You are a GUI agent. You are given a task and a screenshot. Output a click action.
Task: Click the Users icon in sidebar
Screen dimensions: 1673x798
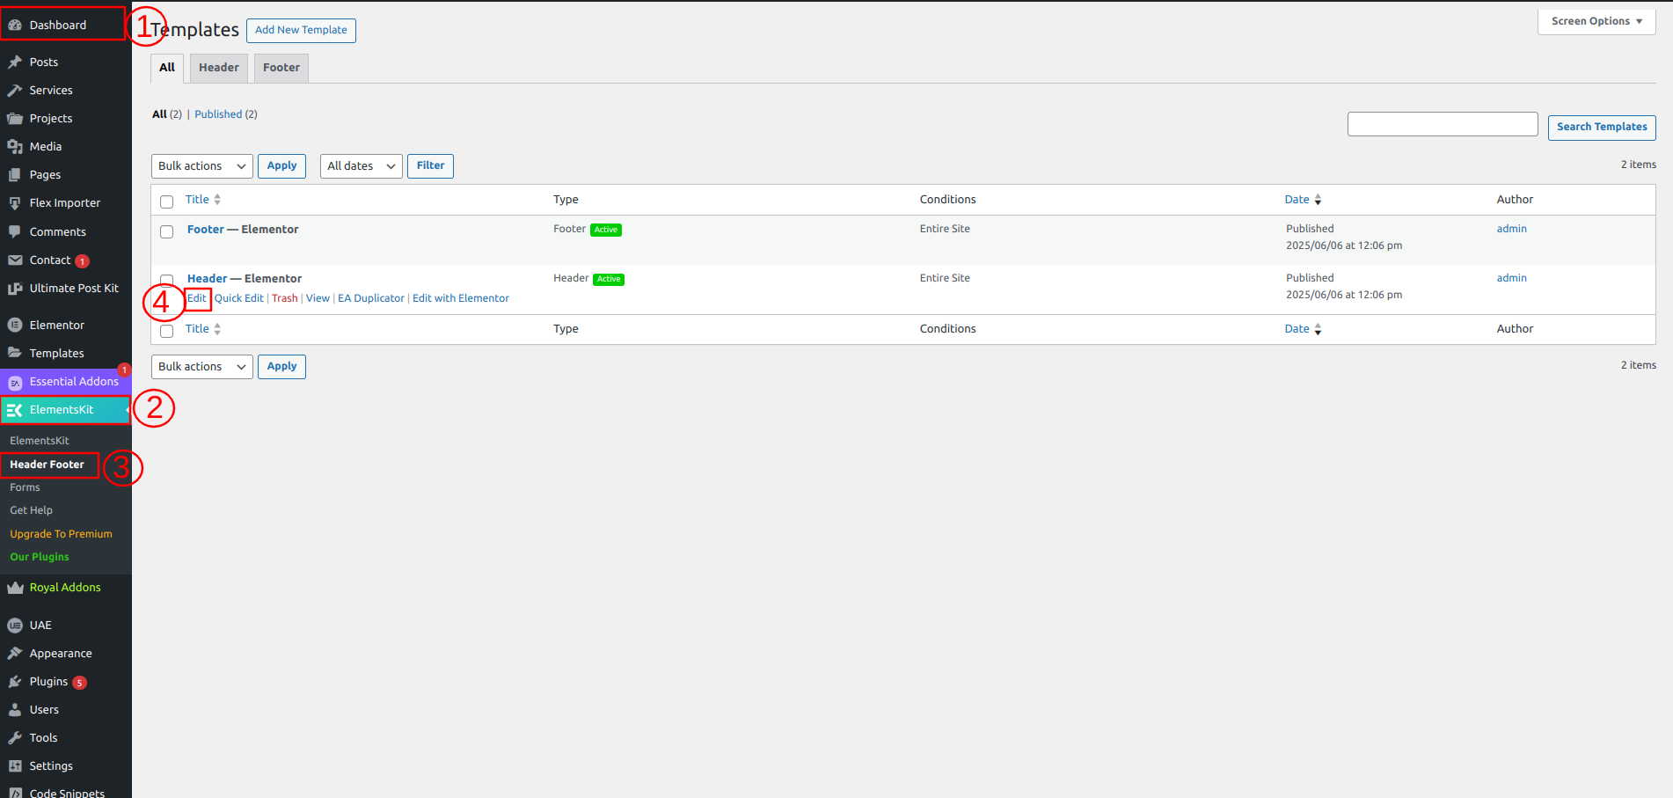coord(15,710)
